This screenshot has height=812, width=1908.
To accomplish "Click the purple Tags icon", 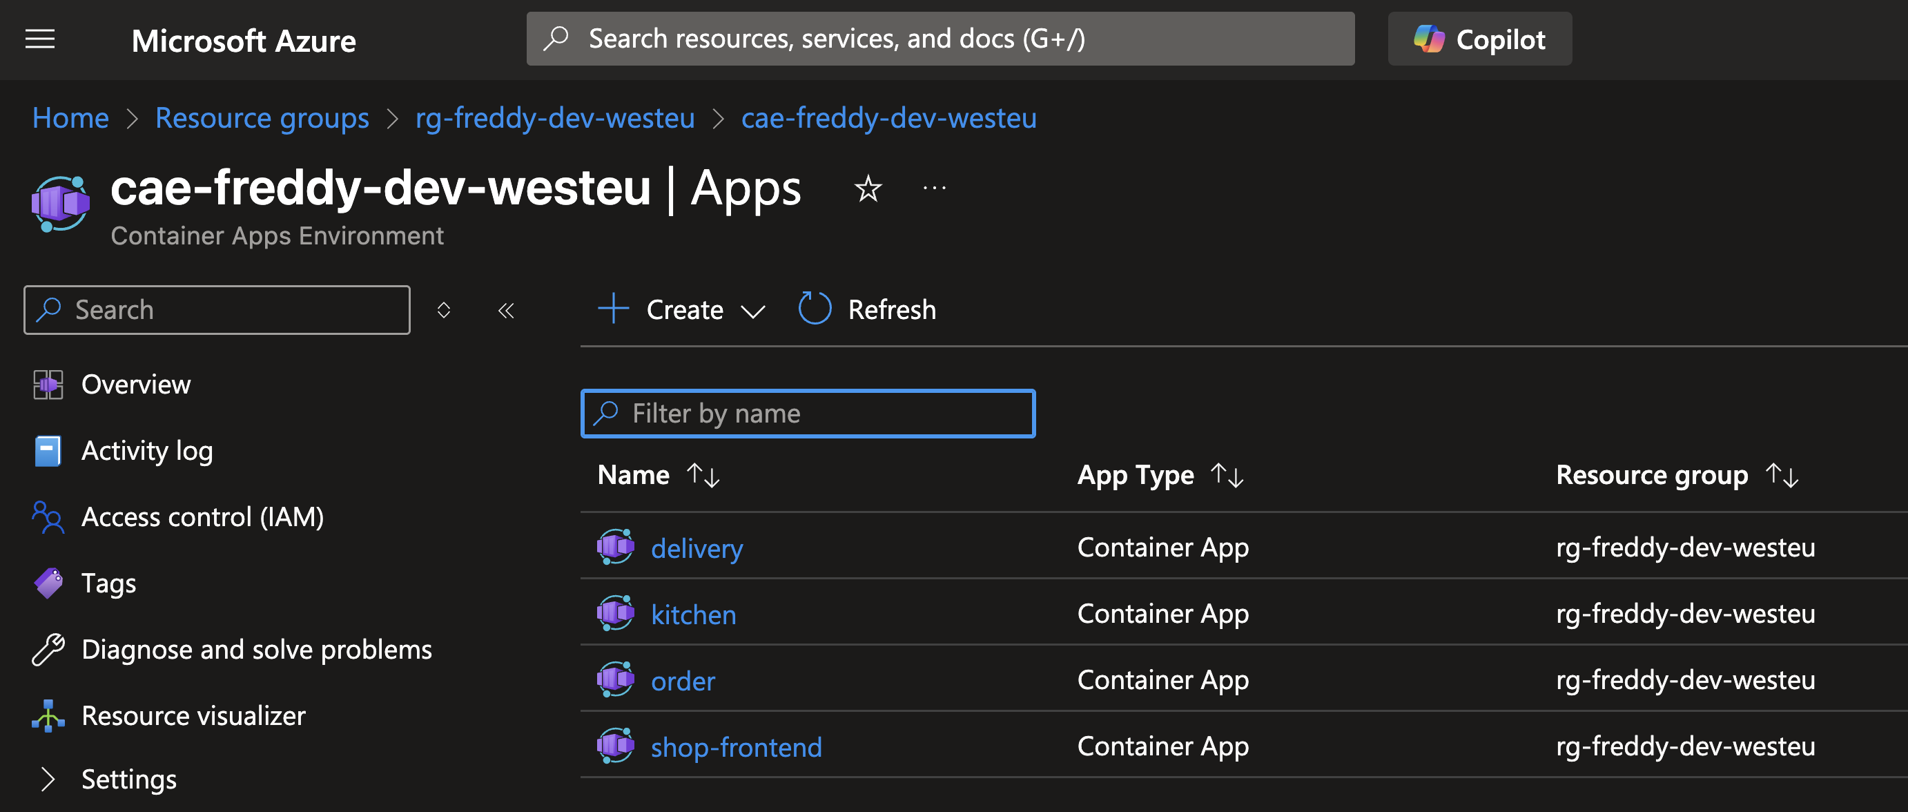I will click(x=48, y=584).
